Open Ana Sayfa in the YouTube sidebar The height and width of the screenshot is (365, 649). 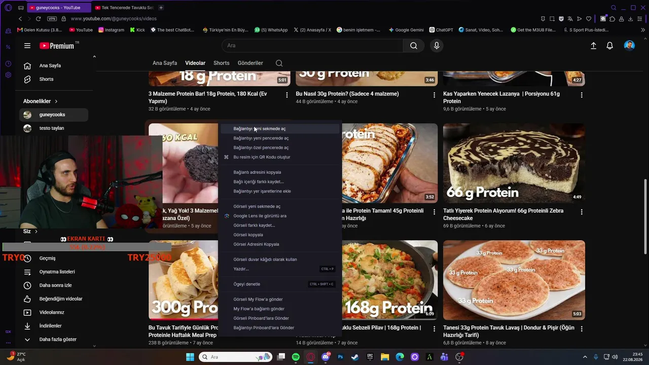point(54,66)
